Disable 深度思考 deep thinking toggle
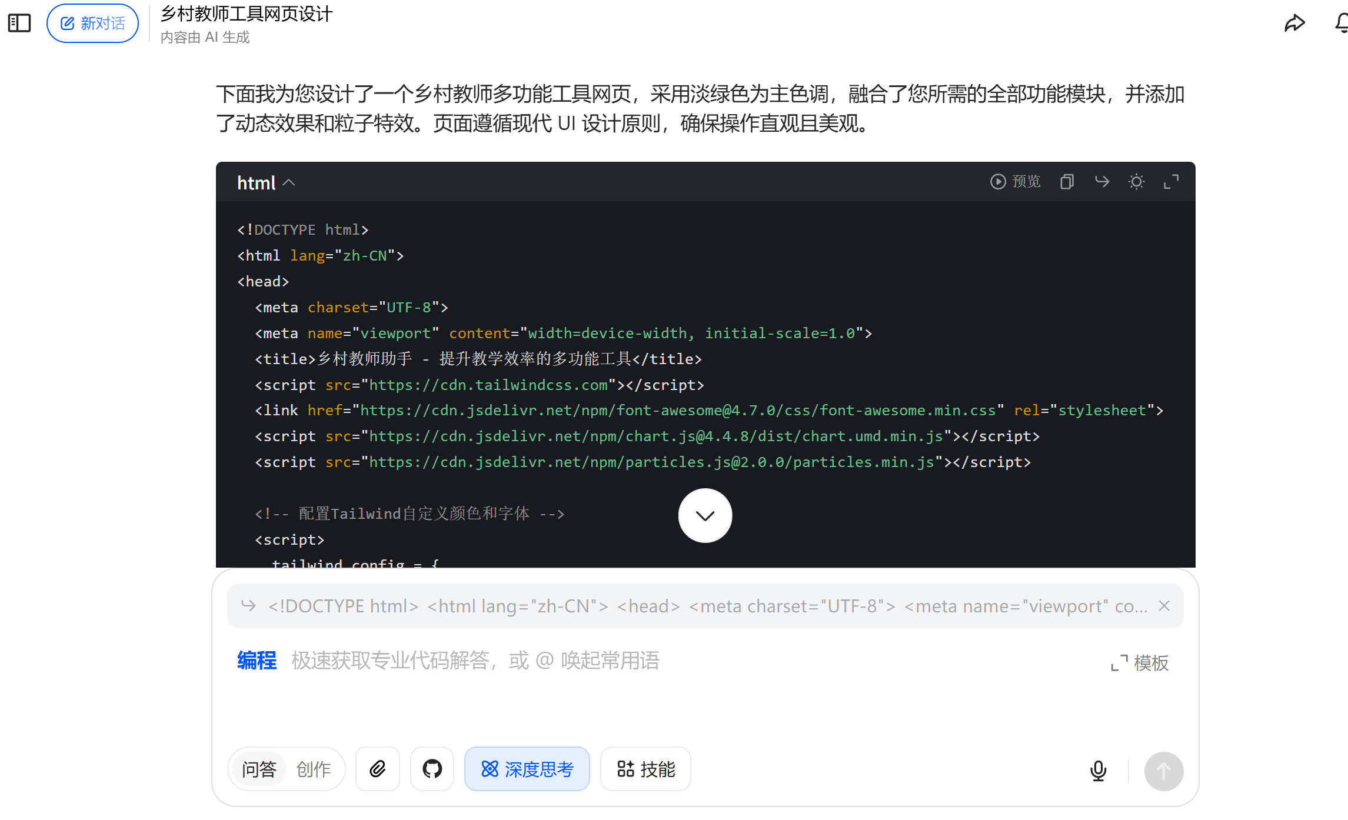 (527, 769)
